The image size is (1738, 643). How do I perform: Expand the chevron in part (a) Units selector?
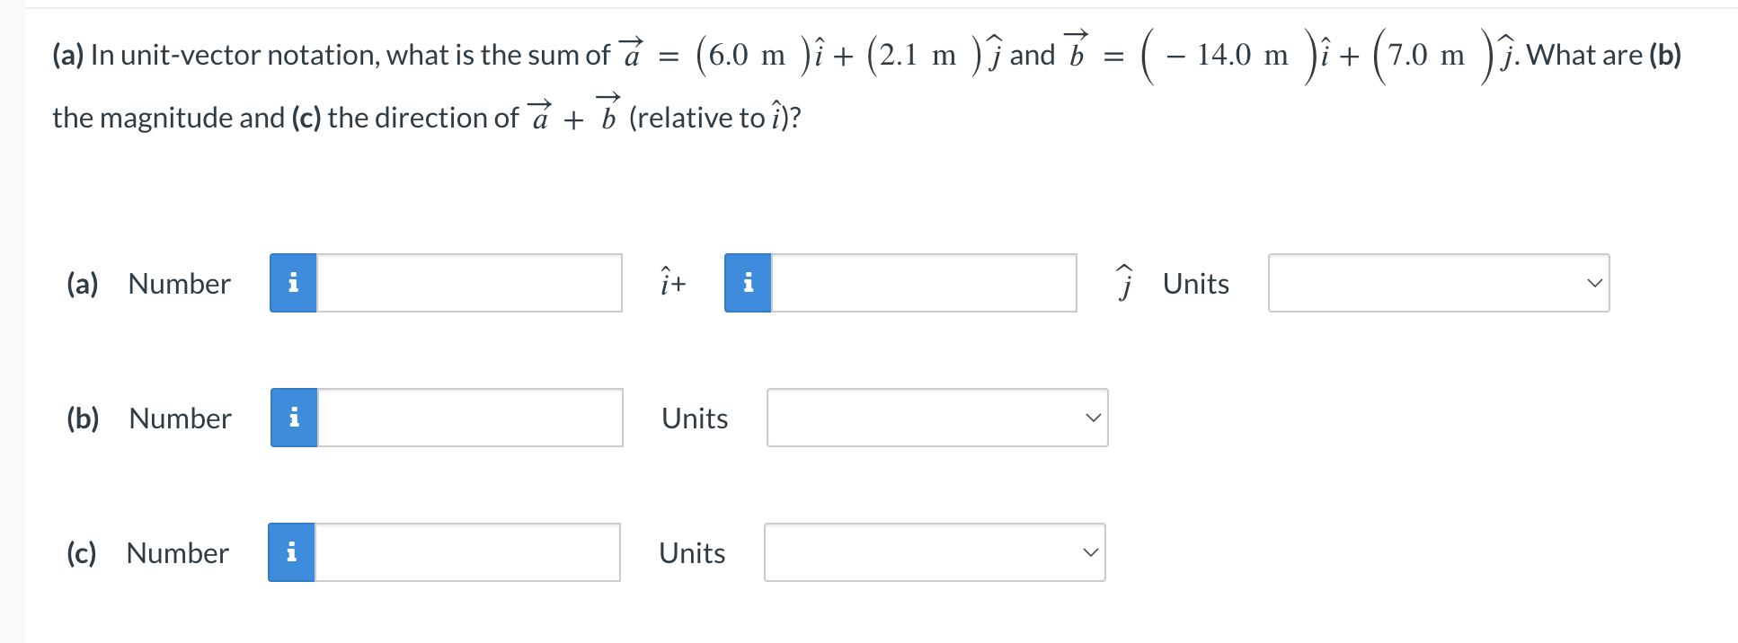[x=1595, y=283]
